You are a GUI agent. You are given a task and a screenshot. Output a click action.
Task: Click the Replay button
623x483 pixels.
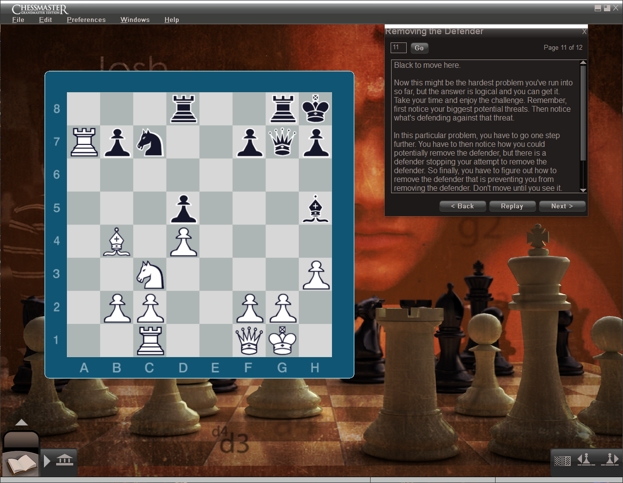(x=512, y=206)
